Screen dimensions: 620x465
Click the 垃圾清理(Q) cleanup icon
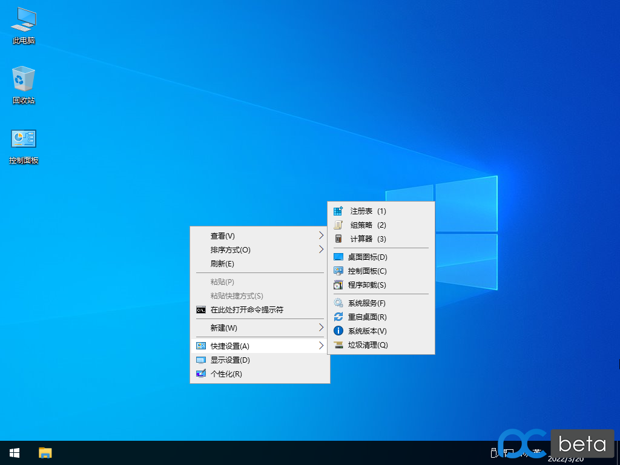[338, 345]
